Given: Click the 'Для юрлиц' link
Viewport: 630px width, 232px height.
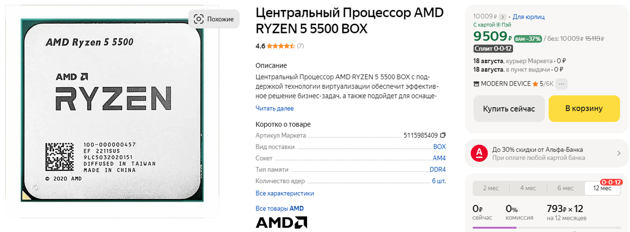Looking at the screenshot, I should click(528, 17).
